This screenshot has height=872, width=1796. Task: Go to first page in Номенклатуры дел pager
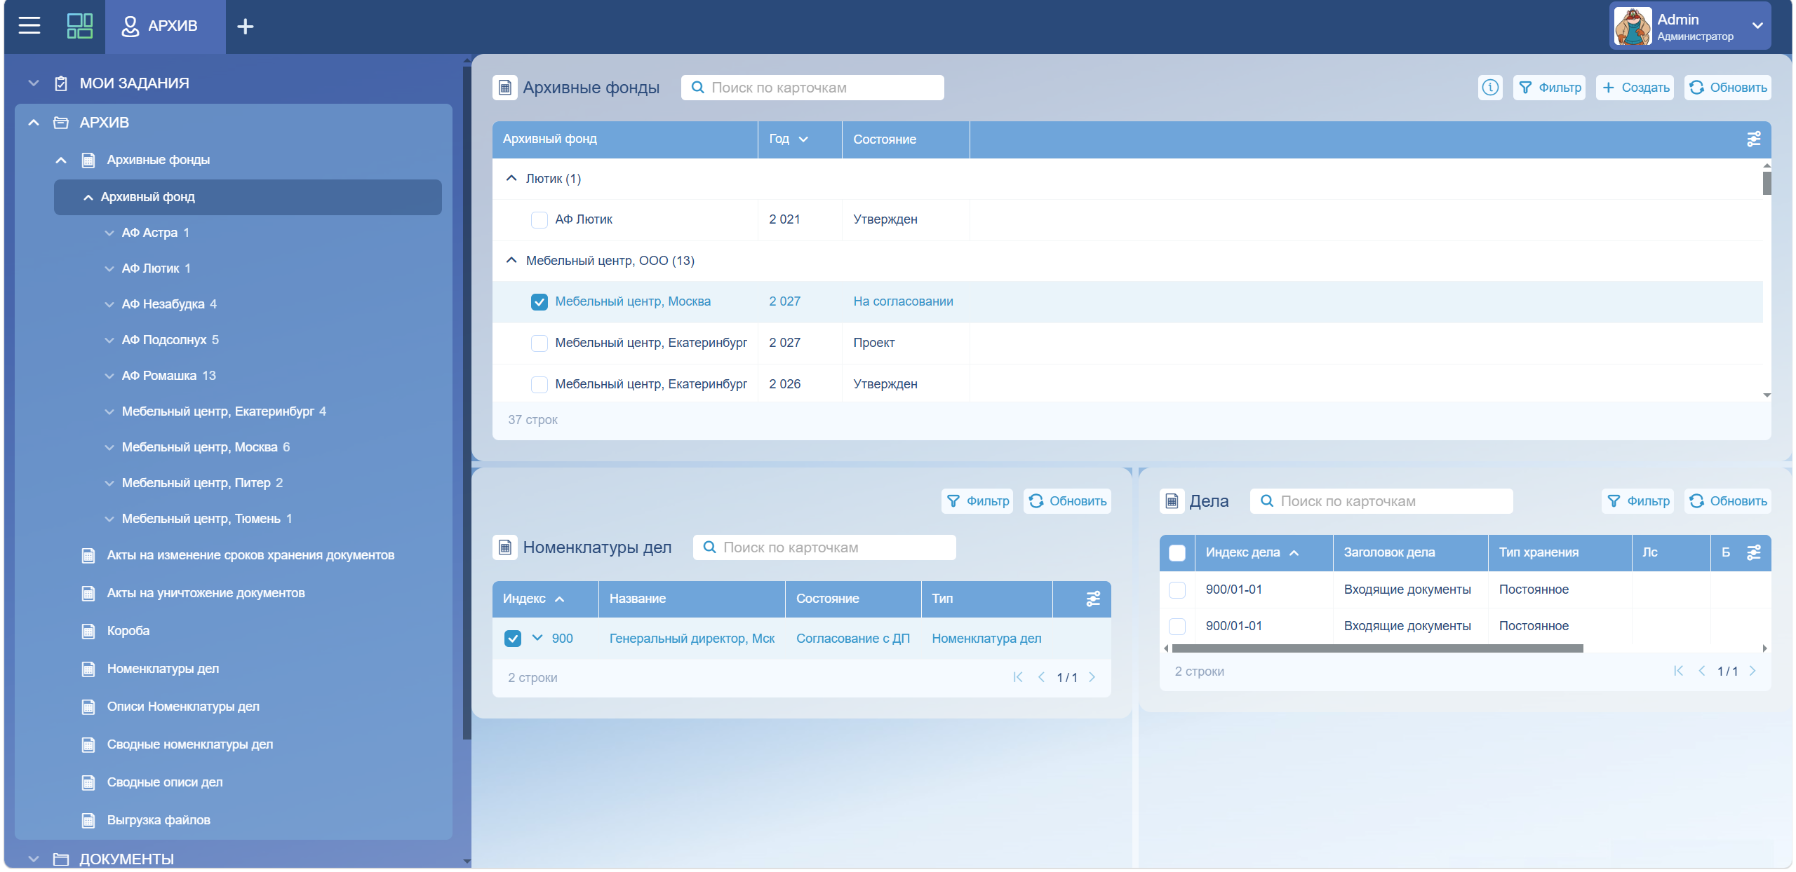[x=1018, y=677]
